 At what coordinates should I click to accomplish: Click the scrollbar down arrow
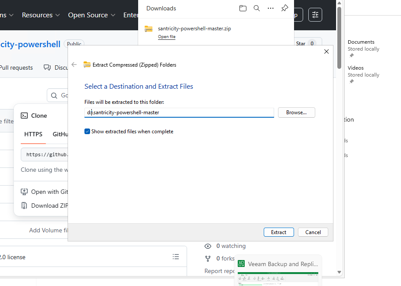tap(339, 272)
